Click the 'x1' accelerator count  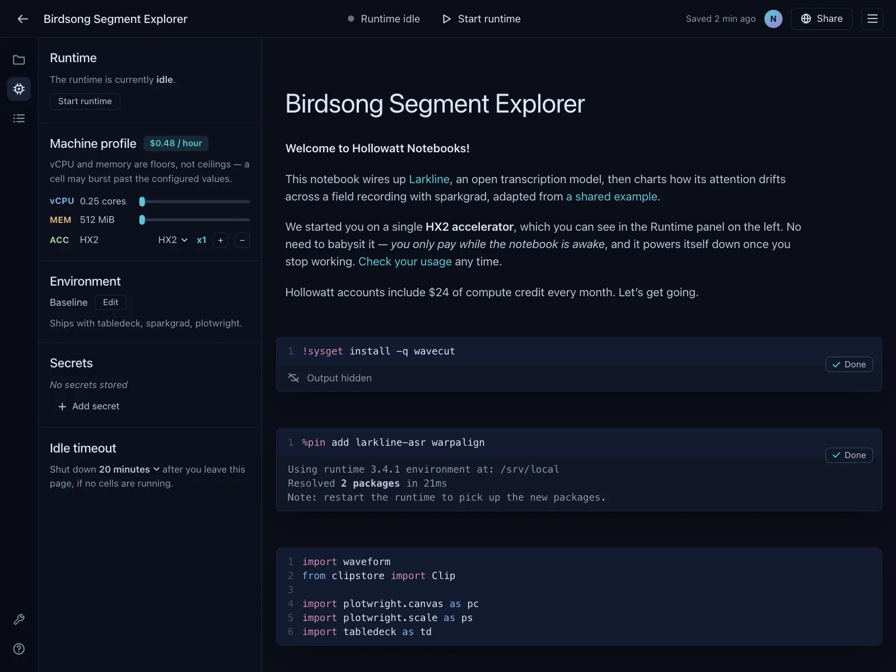point(202,240)
